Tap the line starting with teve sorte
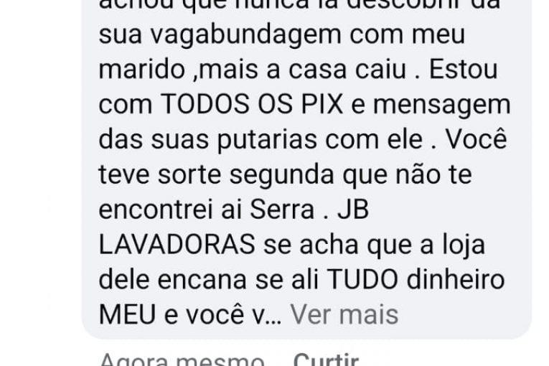 (x=286, y=174)
